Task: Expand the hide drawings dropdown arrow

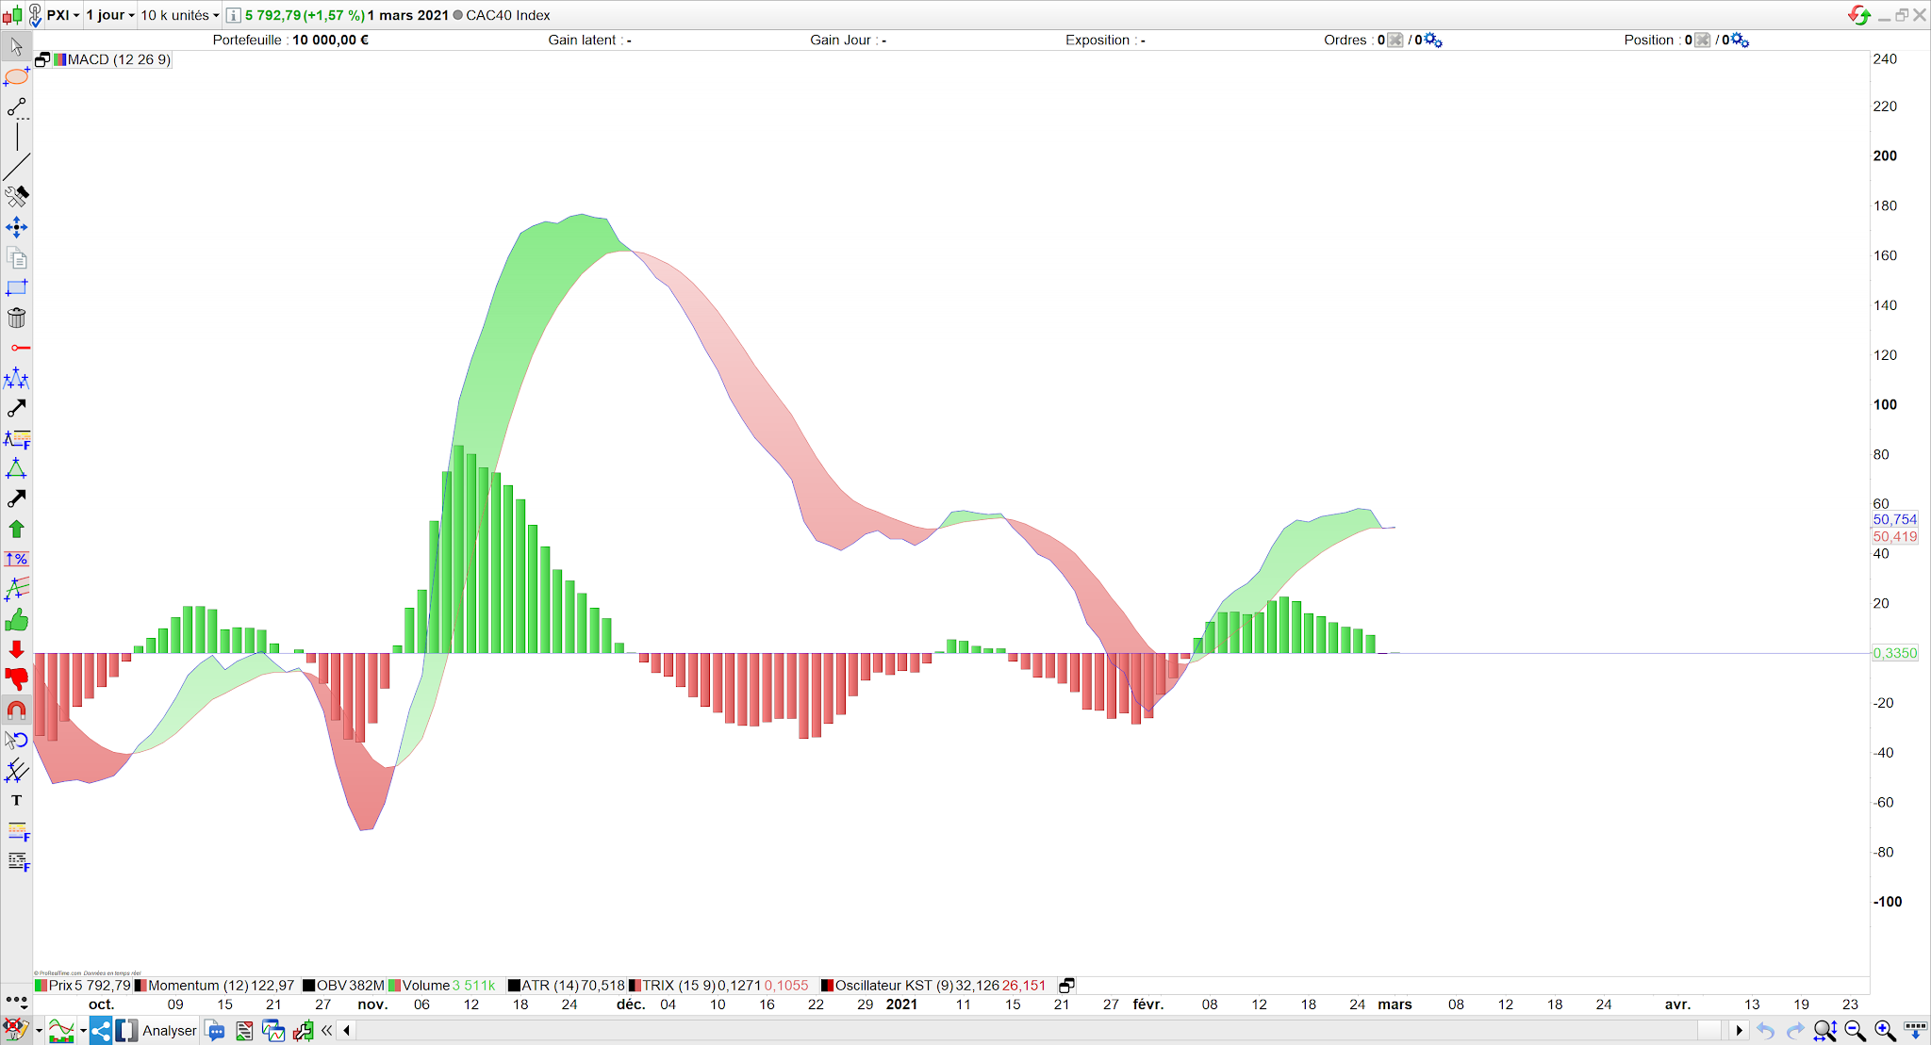Action: click(x=39, y=1031)
